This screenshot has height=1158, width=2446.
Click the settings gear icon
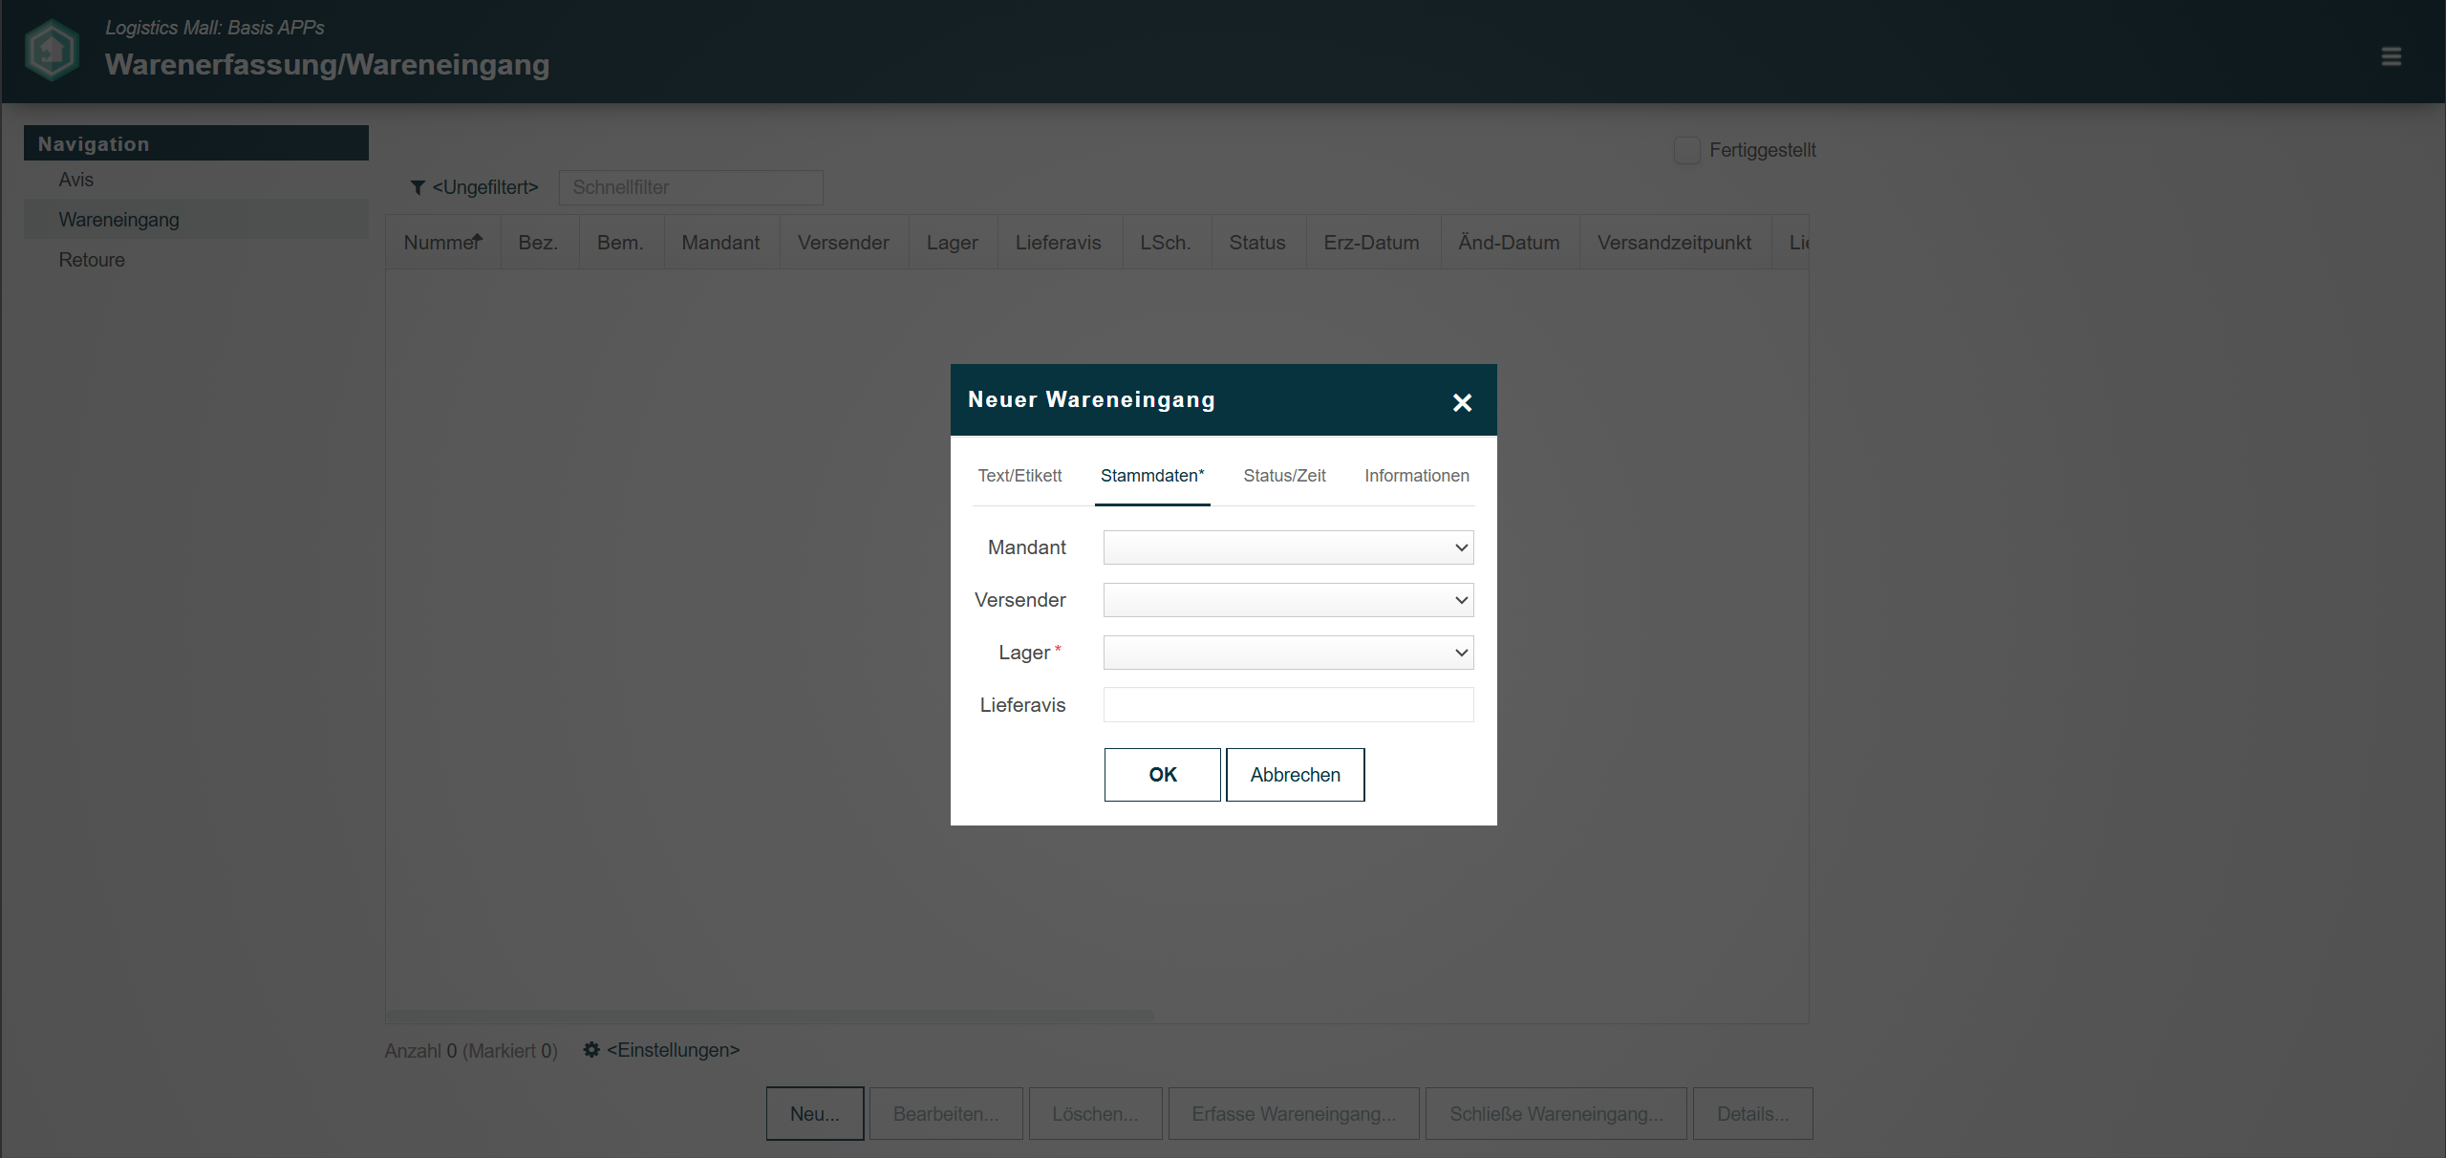pyautogui.click(x=591, y=1050)
